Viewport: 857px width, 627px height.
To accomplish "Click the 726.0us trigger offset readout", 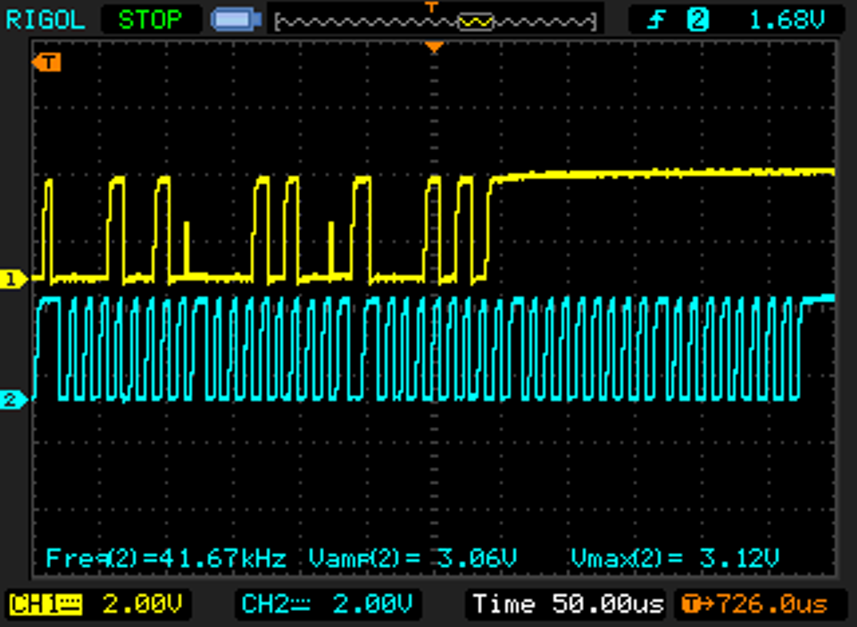I will 754,605.
